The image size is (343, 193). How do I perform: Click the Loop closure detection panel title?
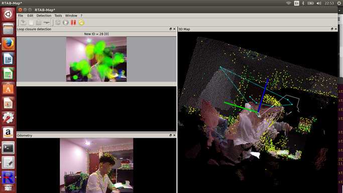point(34,29)
